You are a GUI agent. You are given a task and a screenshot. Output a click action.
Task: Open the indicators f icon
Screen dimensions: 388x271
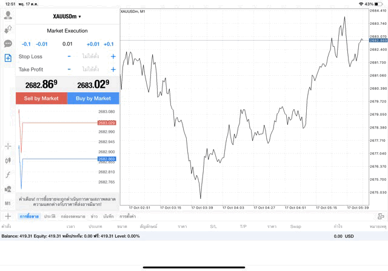click(8, 175)
